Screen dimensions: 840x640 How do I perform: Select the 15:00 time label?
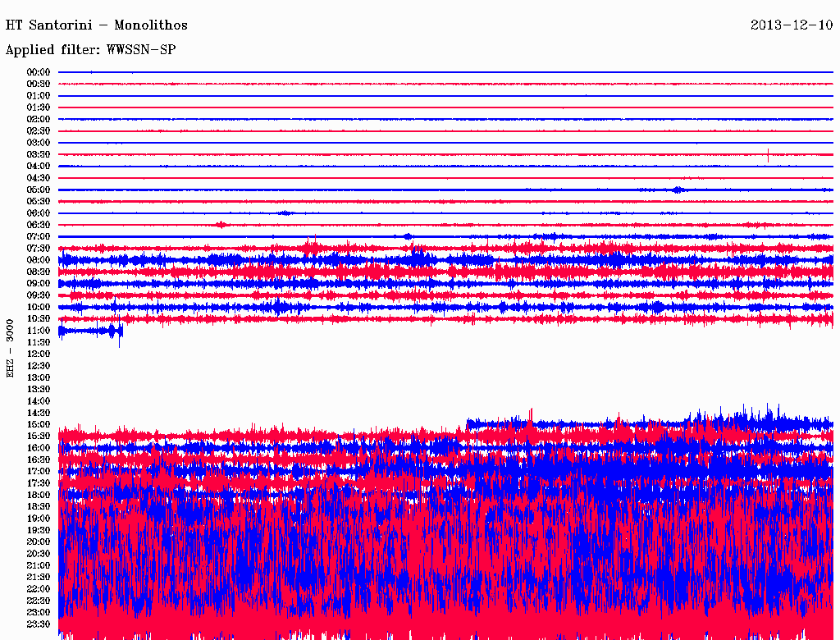tap(39, 424)
